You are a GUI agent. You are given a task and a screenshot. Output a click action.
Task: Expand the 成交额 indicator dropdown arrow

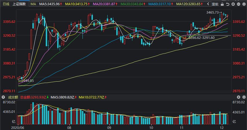3,97
